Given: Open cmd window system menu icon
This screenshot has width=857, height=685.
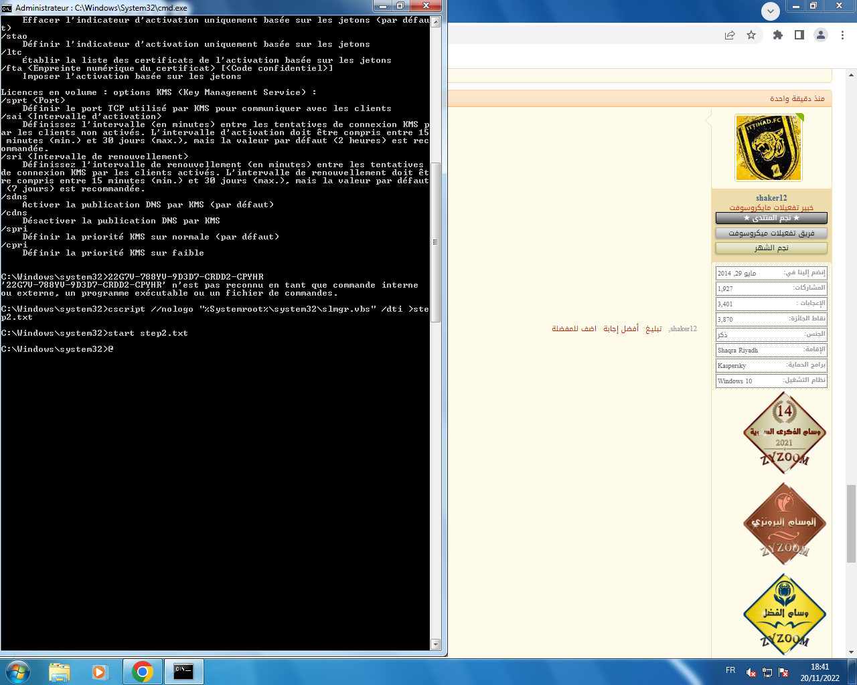Looking at the screenshot, I should click(7, 8).
